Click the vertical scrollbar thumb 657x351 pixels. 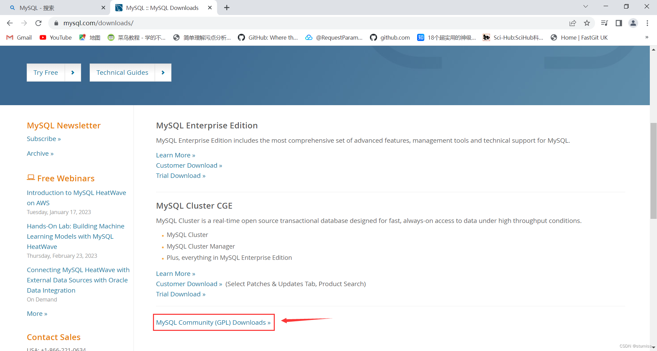tap(653, 171)
